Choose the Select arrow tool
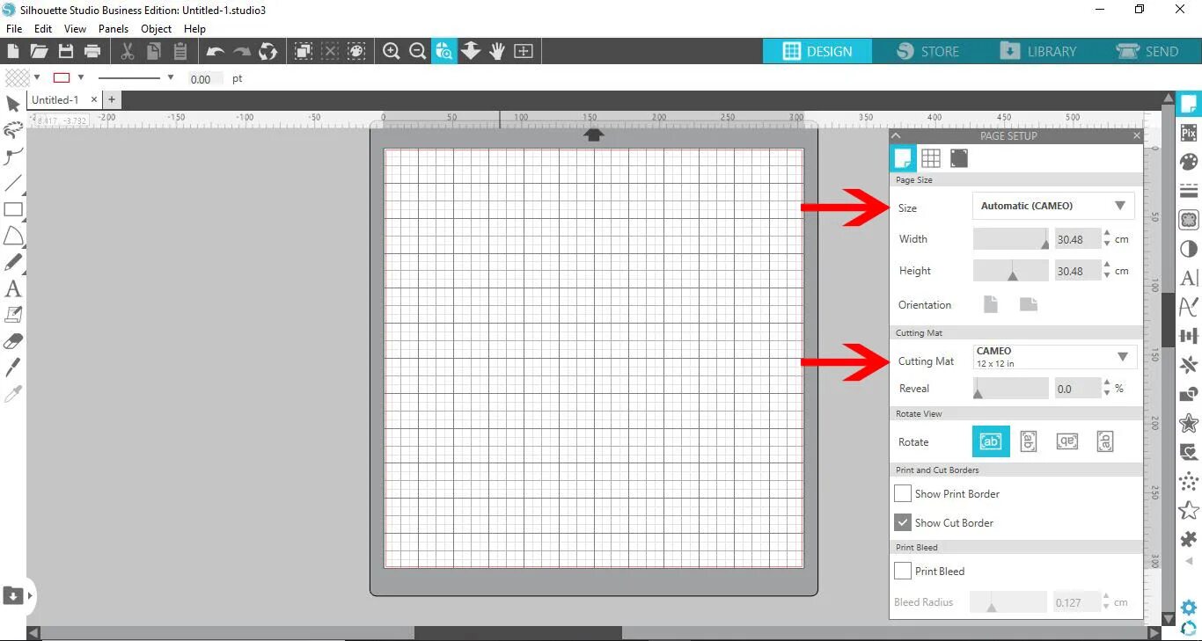 [x=13, y=105]
